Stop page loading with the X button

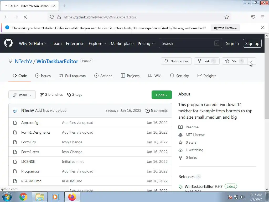[25, 17]
